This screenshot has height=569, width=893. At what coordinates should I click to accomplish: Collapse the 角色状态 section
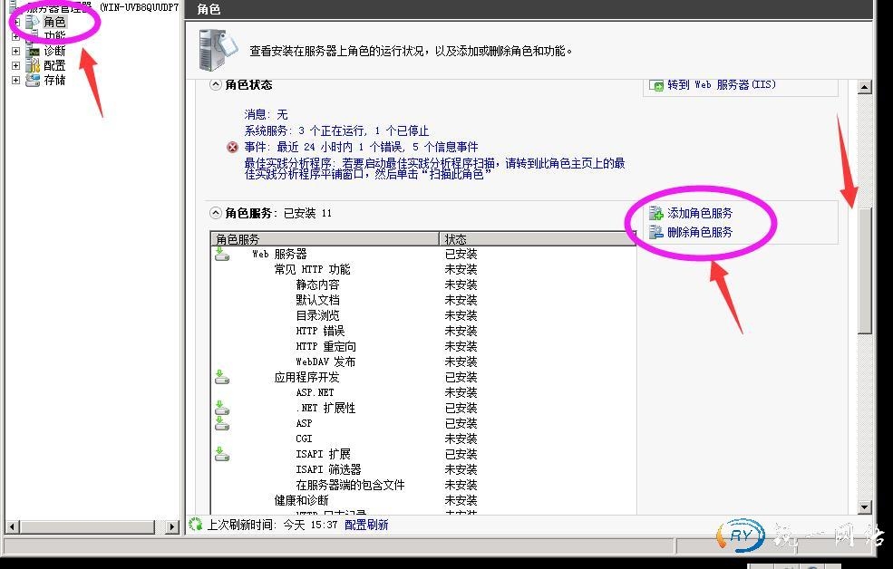(x=216, y=84)
